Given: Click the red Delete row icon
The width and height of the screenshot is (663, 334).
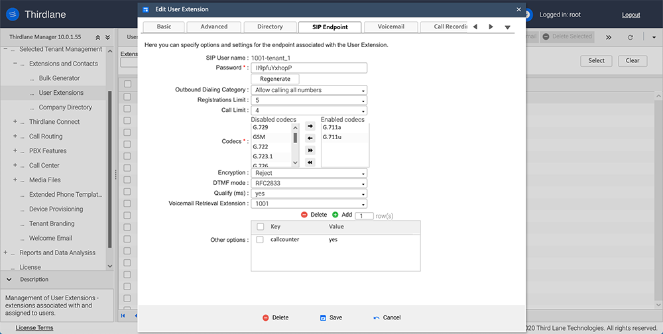Looking at the screenshot, I should tap(304, 215).
